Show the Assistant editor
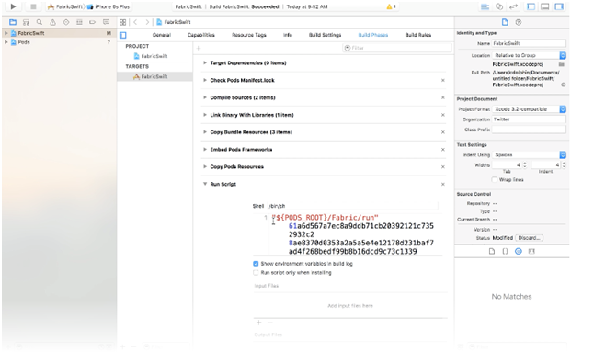This screenshot has width=594, height=363. click(499, 6)
